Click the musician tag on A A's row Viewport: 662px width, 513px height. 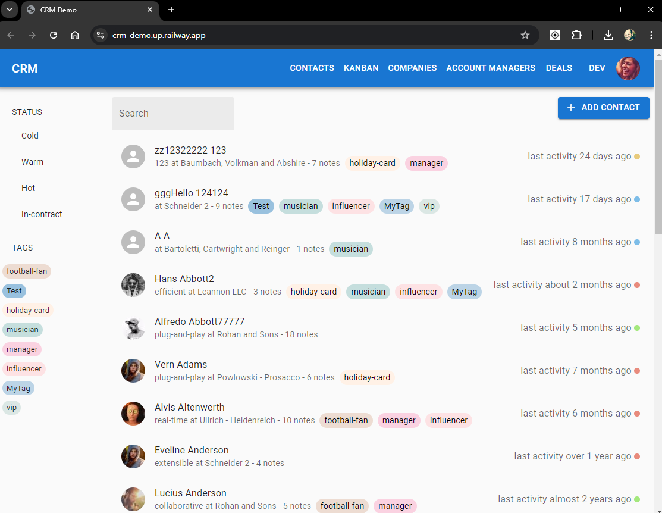click(x=350, y=249)
